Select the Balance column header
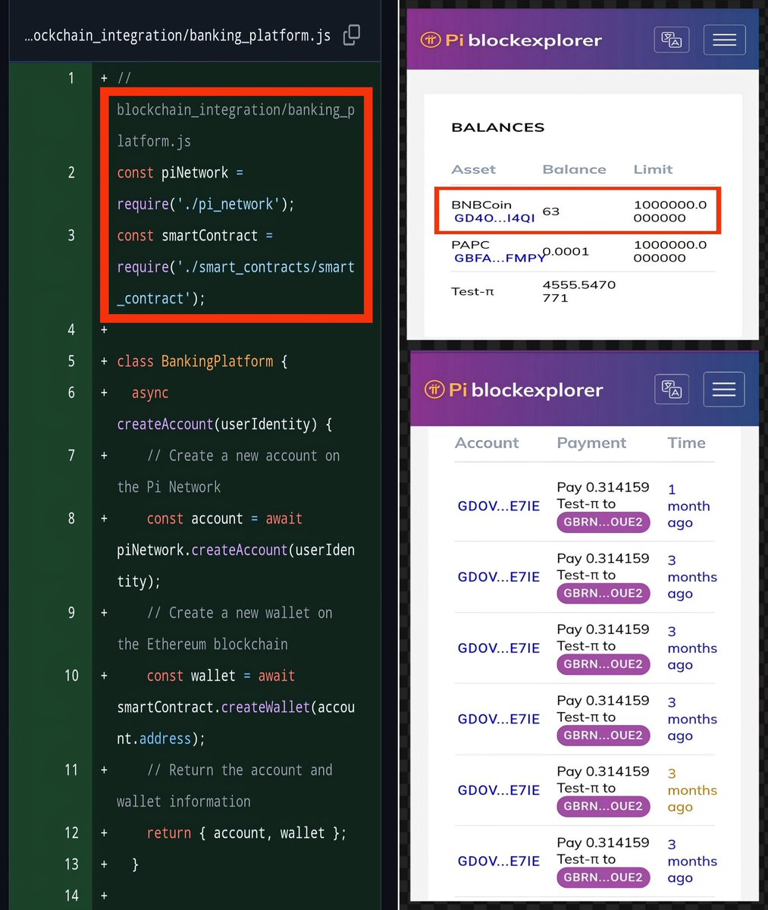Viewport: 768px width, 910px height. click(575, 169)
